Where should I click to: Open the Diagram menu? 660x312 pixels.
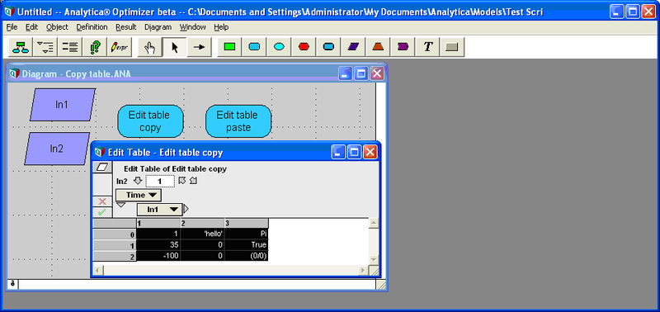pos(158,27)
